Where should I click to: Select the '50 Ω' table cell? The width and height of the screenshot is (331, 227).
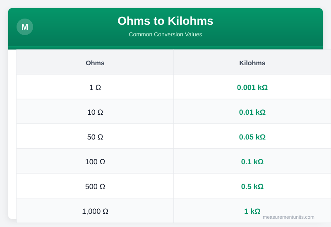[x=95, y=136]
